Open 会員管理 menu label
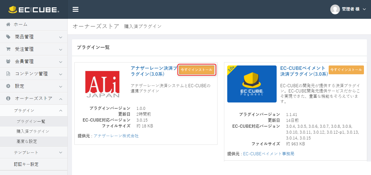The image size is (371, 175). tap(24, 61)
